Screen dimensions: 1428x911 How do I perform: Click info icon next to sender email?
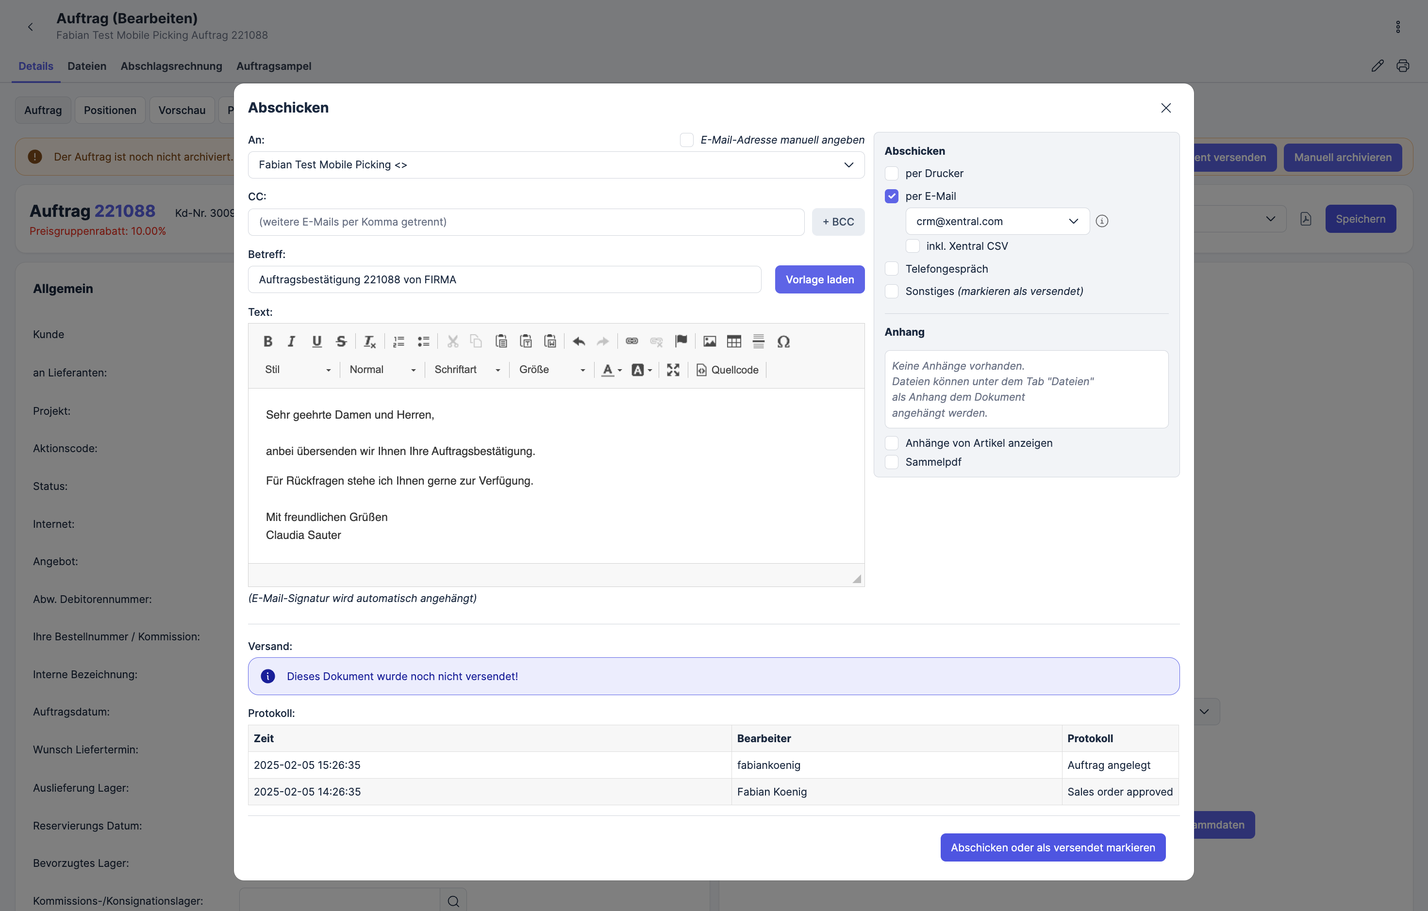[1102, 221]
